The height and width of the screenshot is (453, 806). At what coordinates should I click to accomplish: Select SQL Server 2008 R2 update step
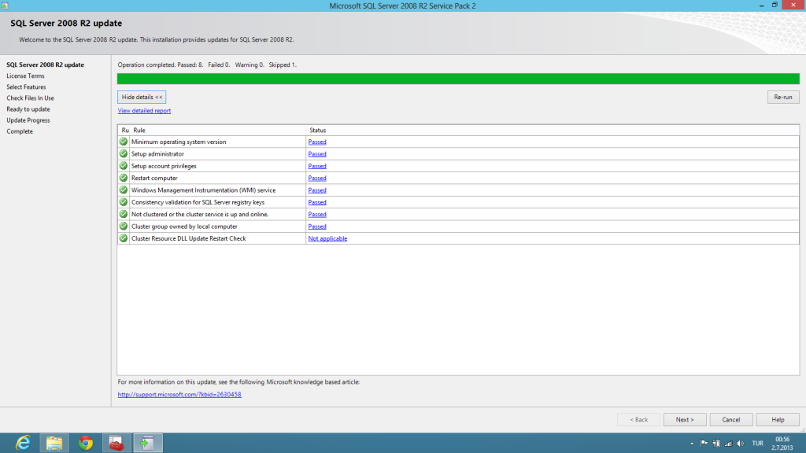click(45, 64)
